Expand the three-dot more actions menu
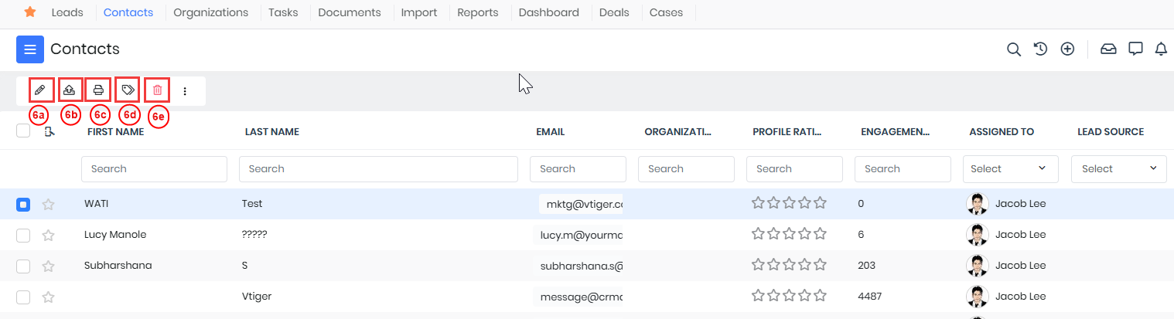The image size is (1174, 319). (185, 91)
